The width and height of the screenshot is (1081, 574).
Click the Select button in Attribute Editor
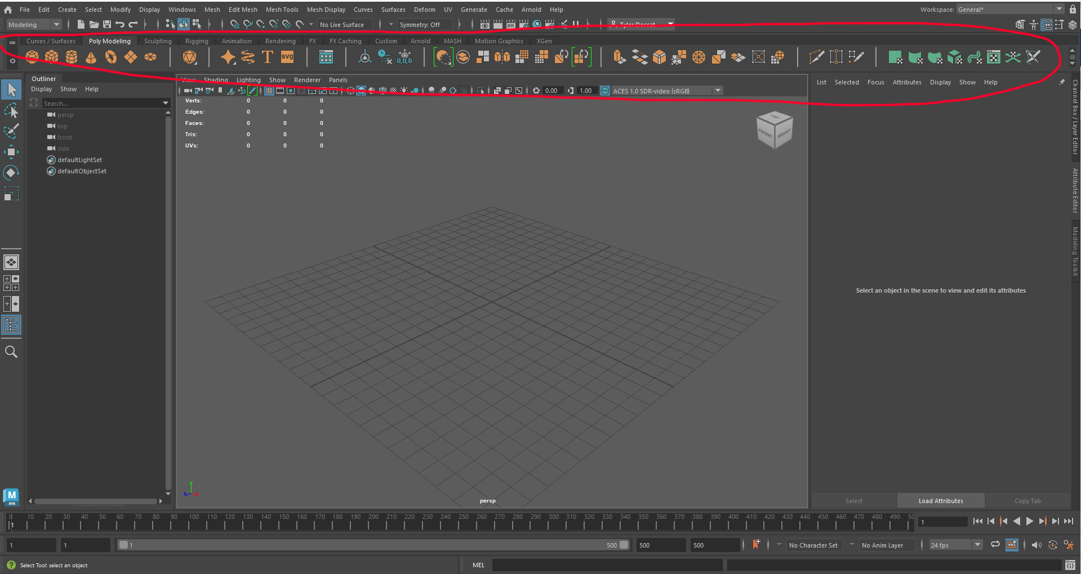tap(853, 501)
